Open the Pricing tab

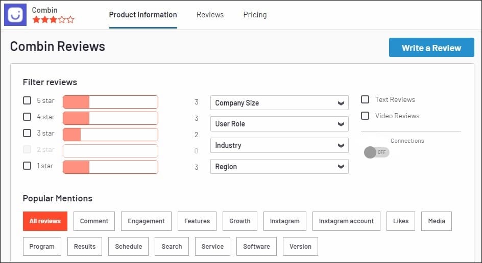pos(255,15)
